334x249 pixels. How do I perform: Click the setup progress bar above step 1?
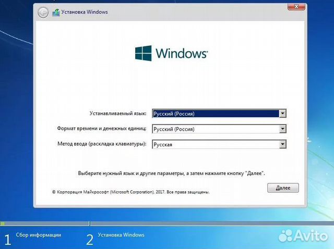click(x=45, y=223)
